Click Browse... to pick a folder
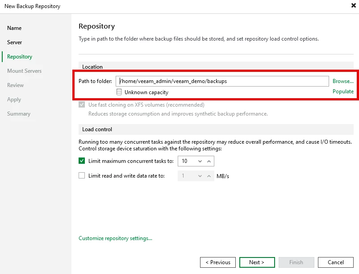359x274 pixels. pyautogui.click(x=343, y=81)
